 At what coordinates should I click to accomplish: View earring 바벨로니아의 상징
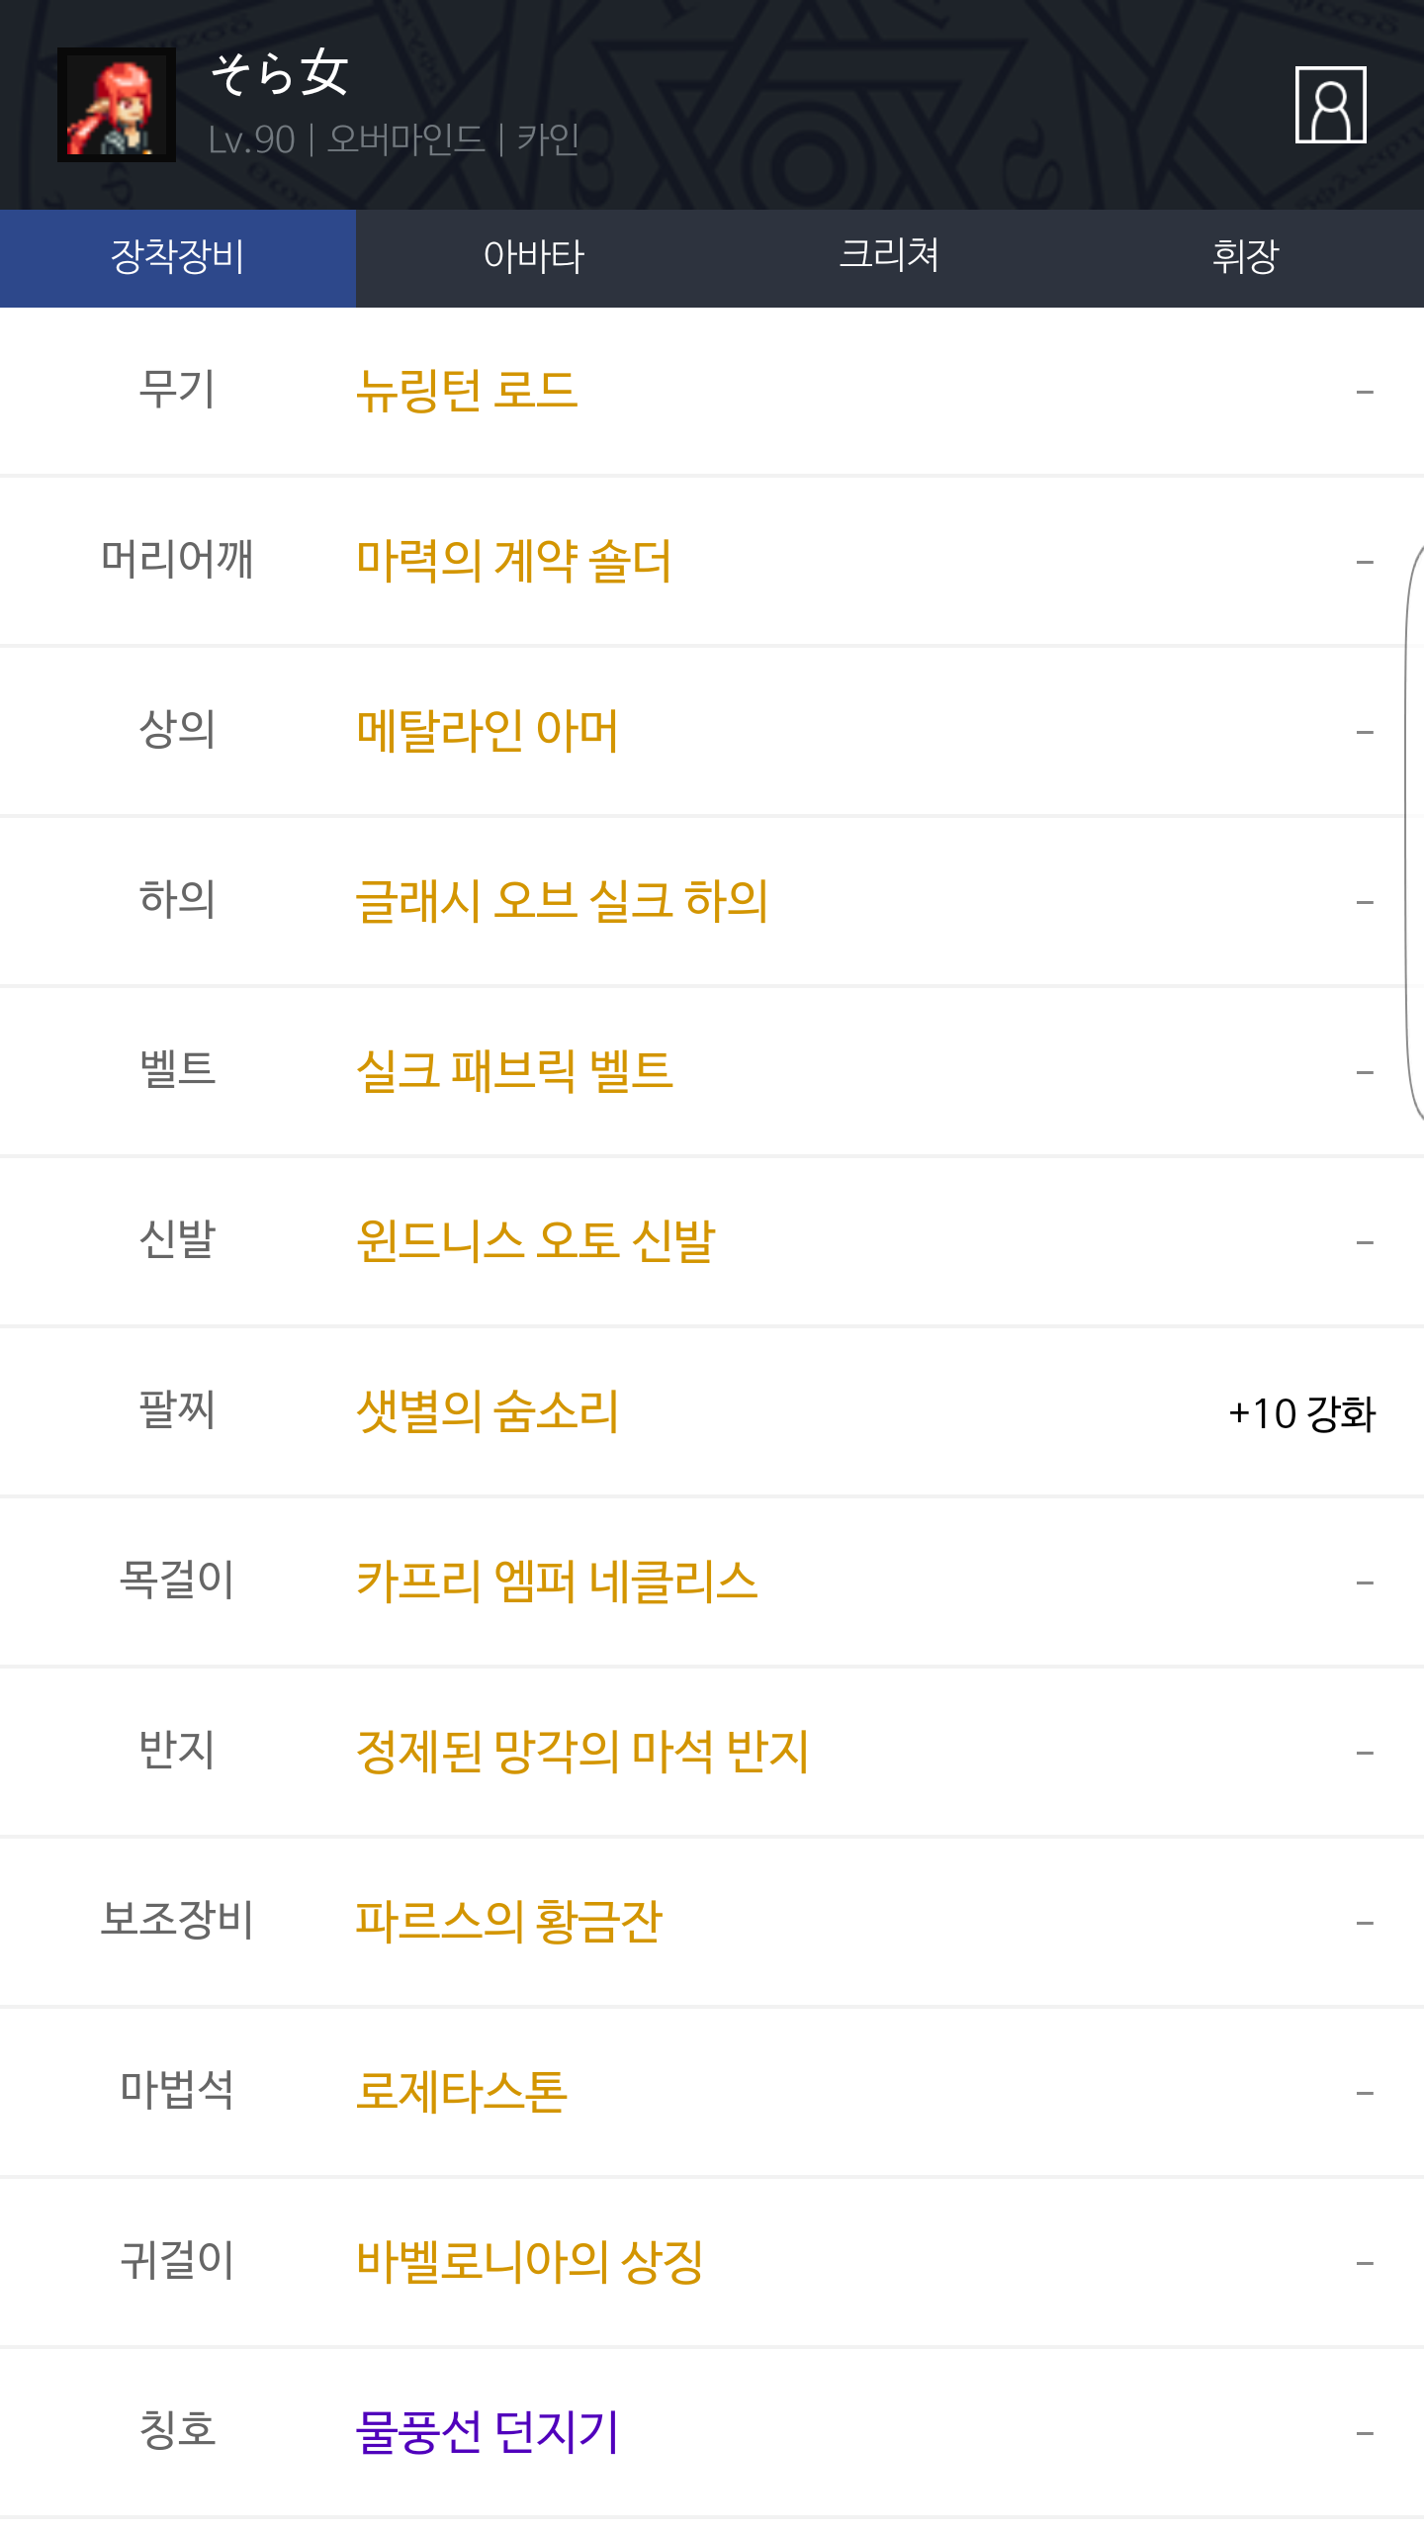[530, 2262]
